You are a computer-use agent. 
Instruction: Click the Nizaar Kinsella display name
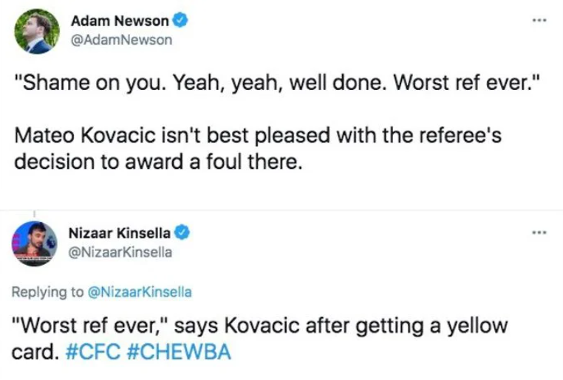tap(120, 234)
